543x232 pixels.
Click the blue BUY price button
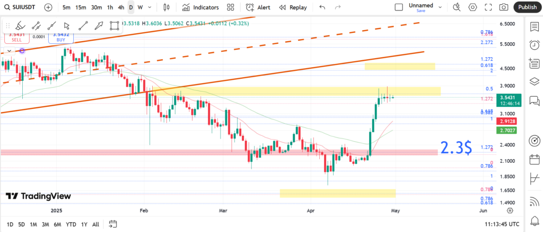tap(60, 37)
